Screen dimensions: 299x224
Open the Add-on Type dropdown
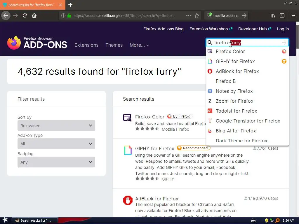[x=56, y=144]
